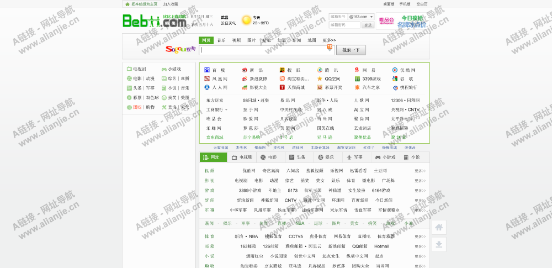
Task: Click the QQ空间 star icon
Action: (x=320, y=78)
